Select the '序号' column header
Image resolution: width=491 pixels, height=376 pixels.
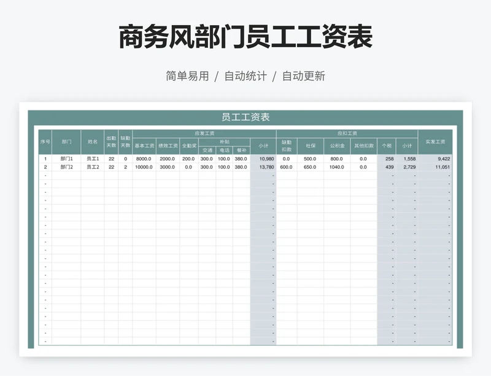pos(45,142)
